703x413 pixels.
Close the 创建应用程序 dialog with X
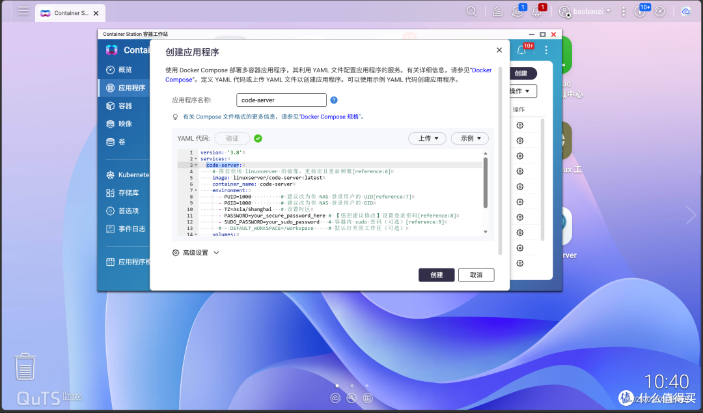point(499,50)
